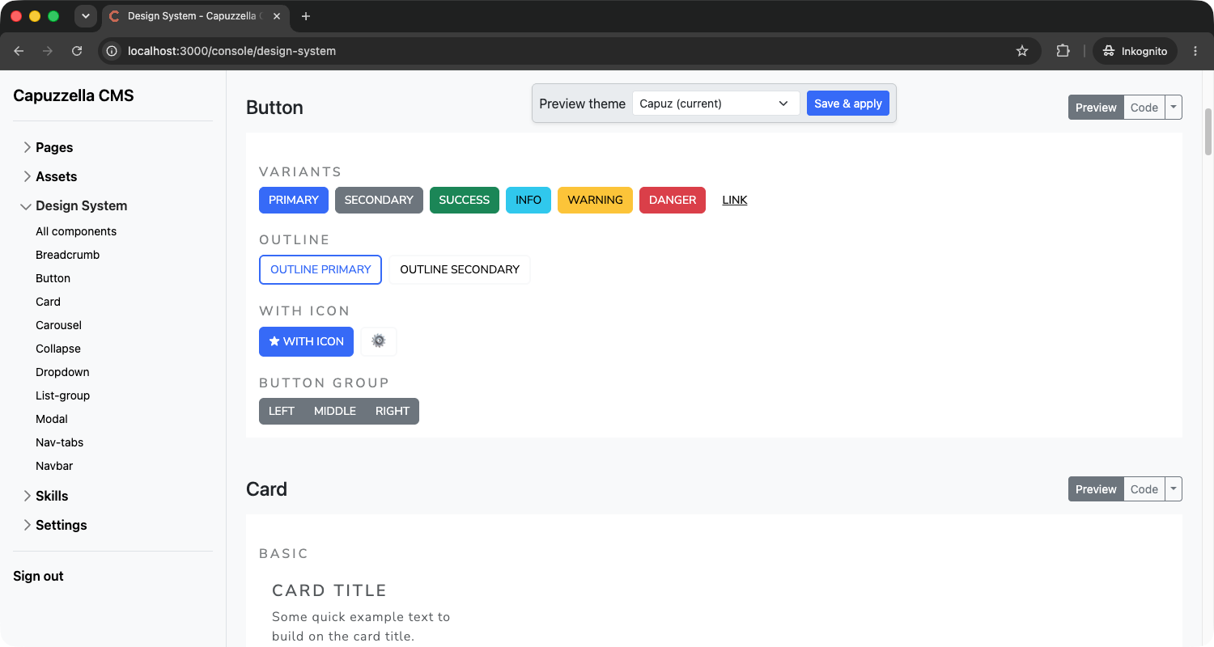Navigate to List-group component
The image size is (1214, 647).
[x=63, y=395]
